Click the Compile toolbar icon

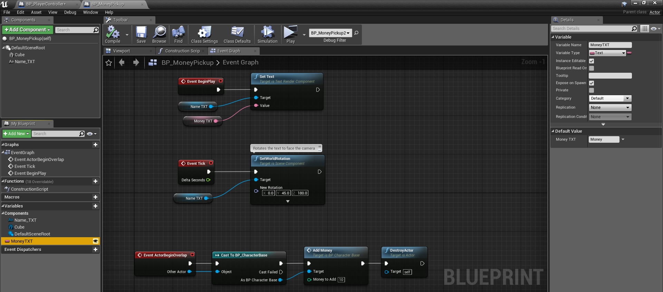(x=113, y=33)
